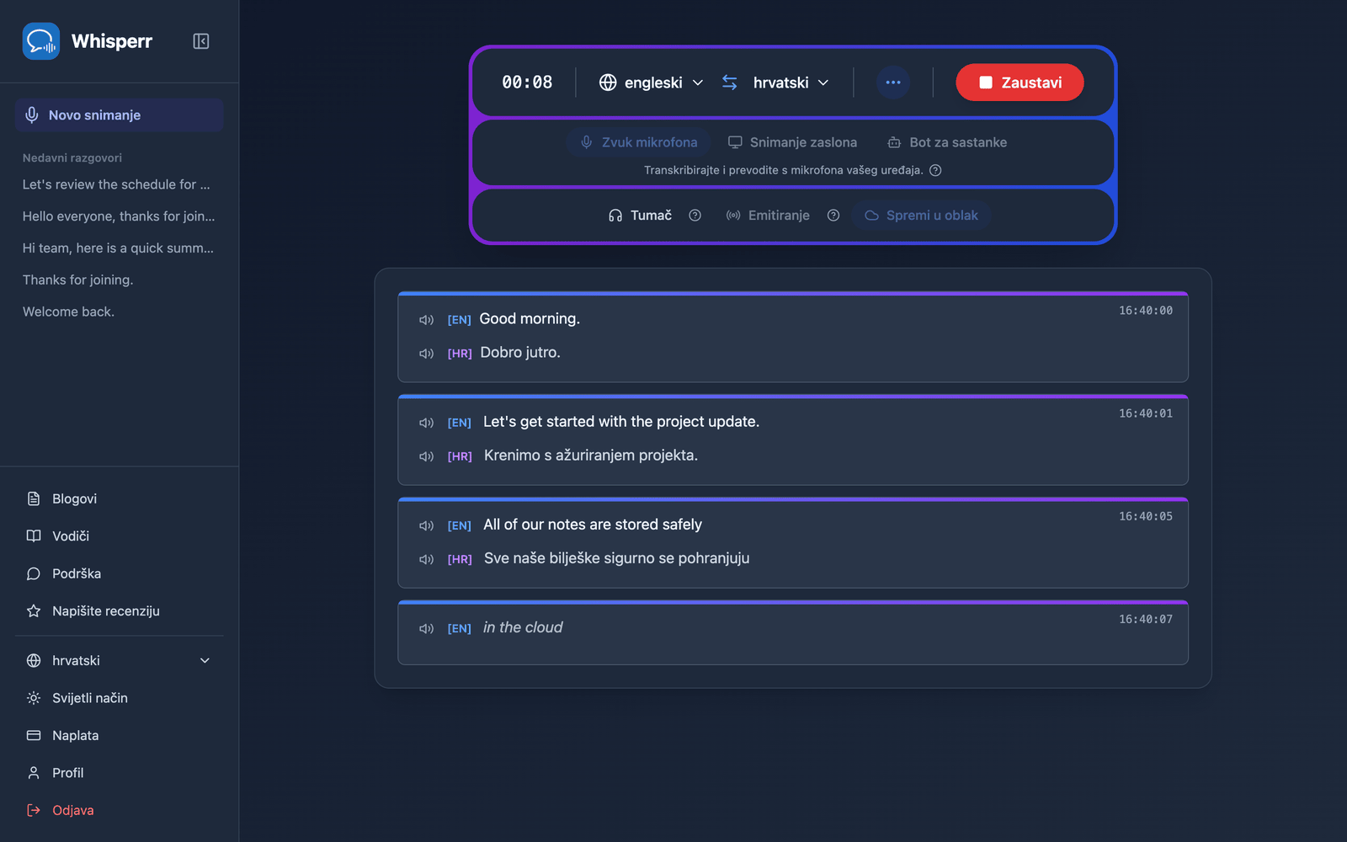The height and width of the screenshot is (842, 1347).
Task: Click timestamp 16:40:07
Action: [1145, 619]
